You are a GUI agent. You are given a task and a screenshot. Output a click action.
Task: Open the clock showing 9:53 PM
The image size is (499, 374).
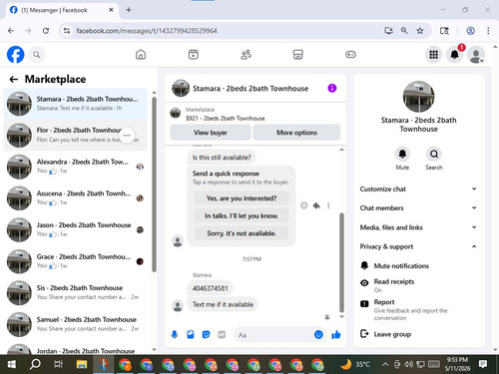(x=457, y=364)
